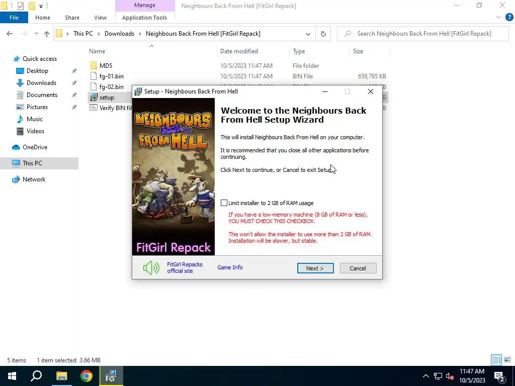Show hidden system tray icons
This screenshot has height=386, width=515.
tap(425, 376)
